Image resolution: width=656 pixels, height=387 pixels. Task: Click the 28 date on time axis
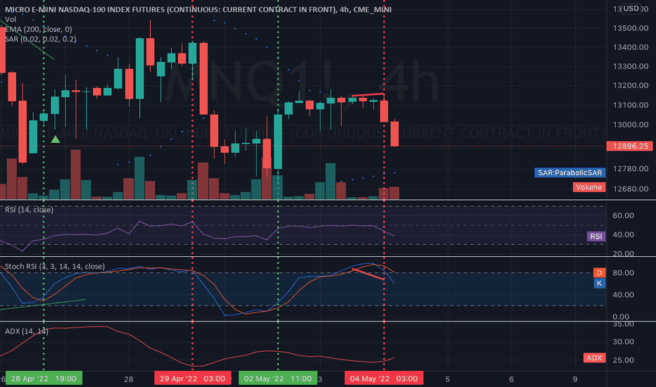click(x=128, y=379)
